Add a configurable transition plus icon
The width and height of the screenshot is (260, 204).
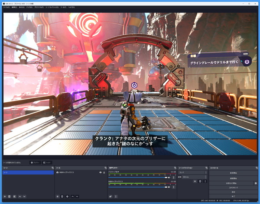tap(195, 181)
